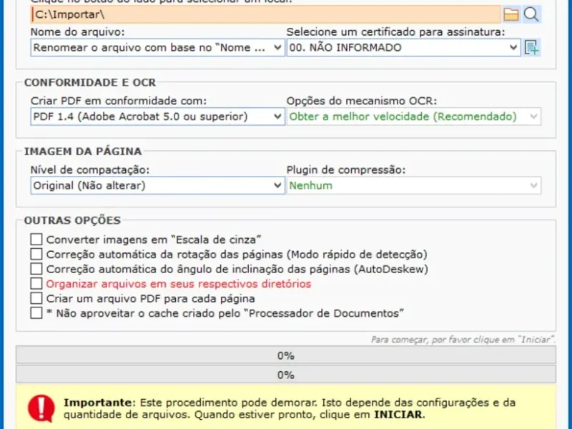Click the 'Opções do mecanismo OCR:' label
The width and height of the screenshot is (572, 429).
(362, 101)
